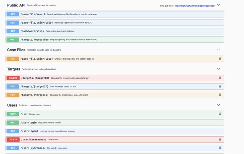Click lock icon on GET /user/{username}/ row

pyautogui.click(x=220, y=148)
